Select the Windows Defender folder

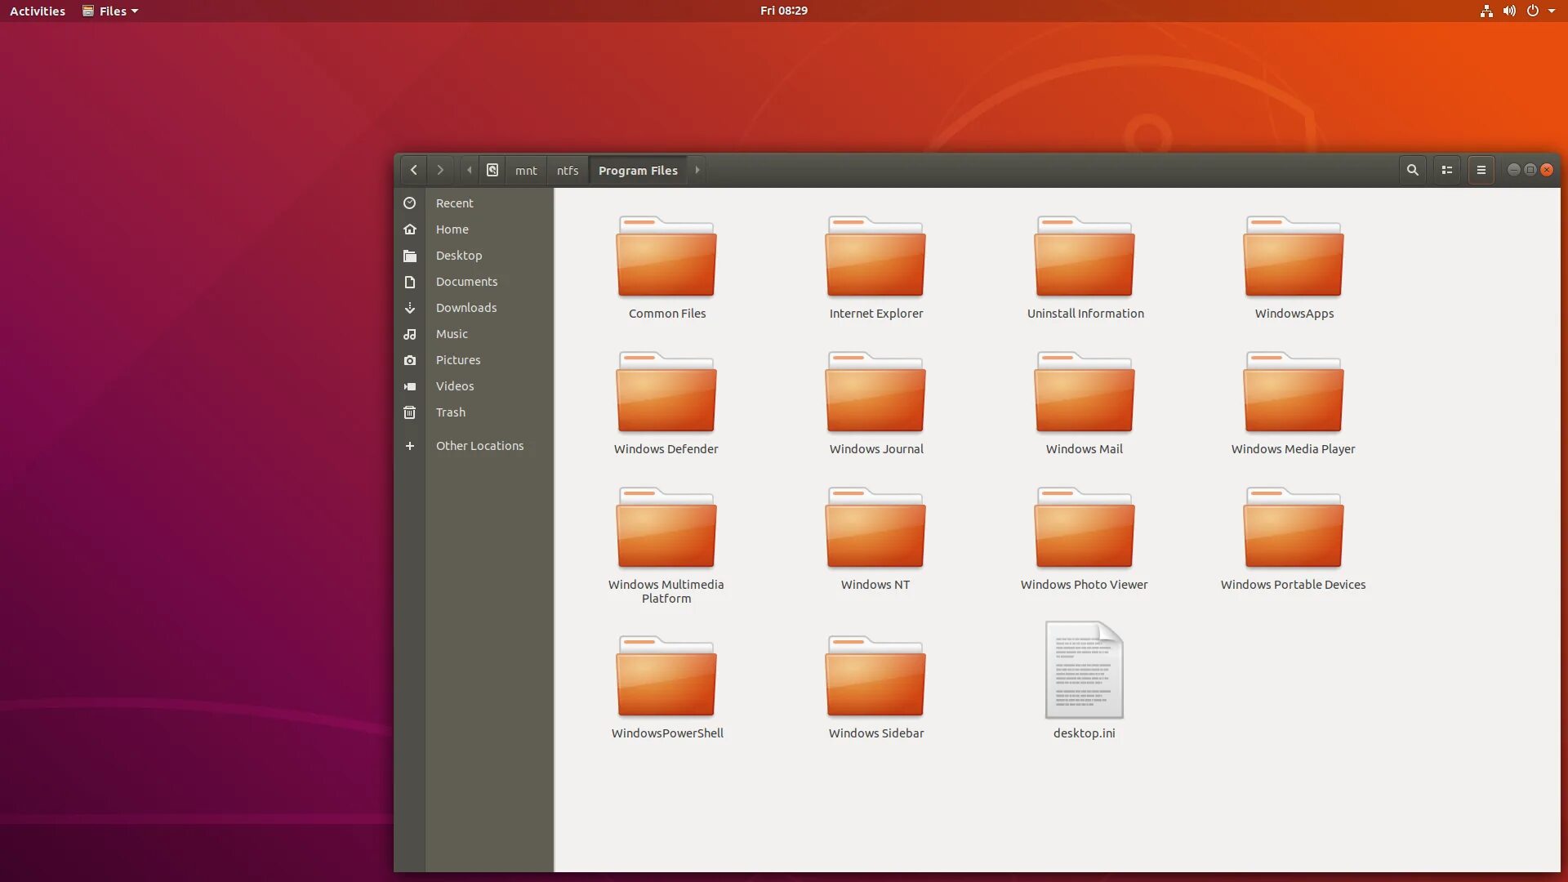[x=666, y=394]
